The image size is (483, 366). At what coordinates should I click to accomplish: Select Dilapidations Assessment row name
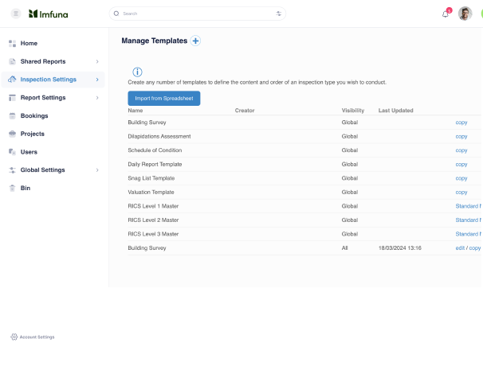point(159,136)
